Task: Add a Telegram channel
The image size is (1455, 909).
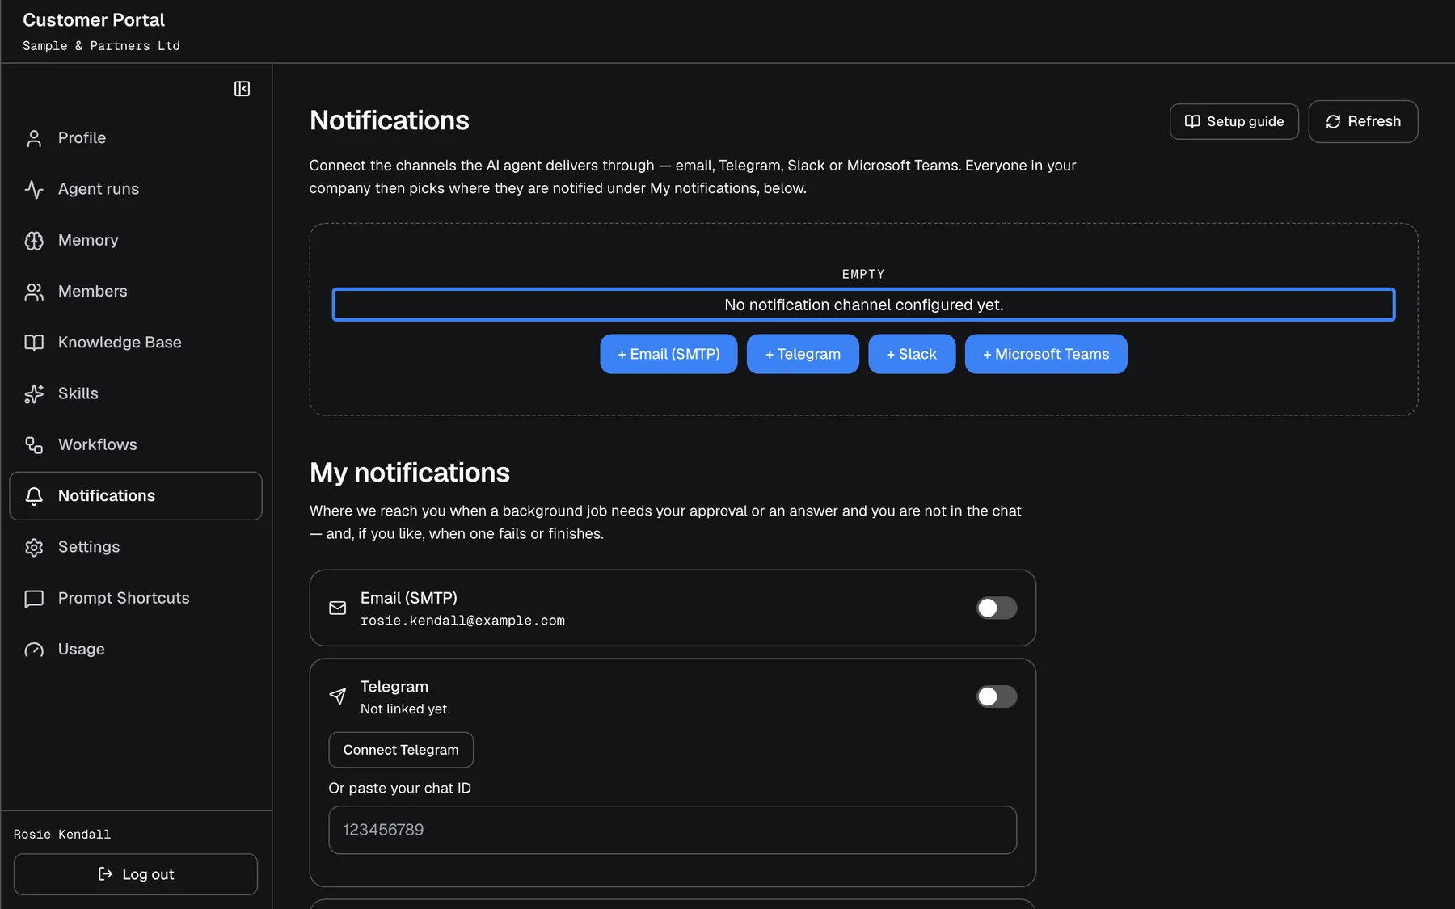Action: tap(803, 354)
